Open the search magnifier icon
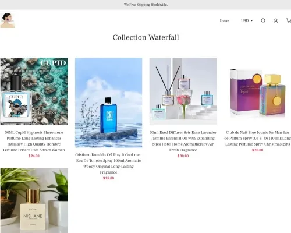 263,20
